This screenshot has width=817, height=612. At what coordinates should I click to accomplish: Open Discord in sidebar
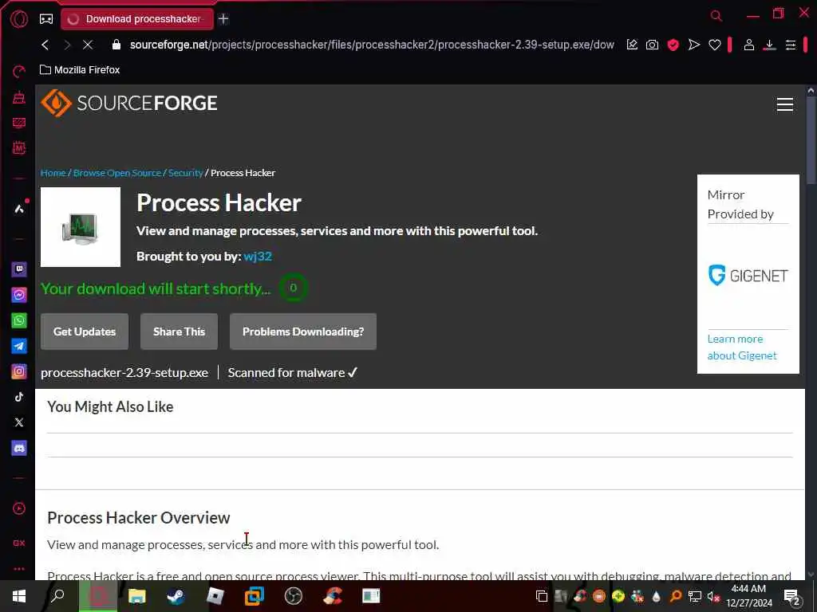(19, 448)
